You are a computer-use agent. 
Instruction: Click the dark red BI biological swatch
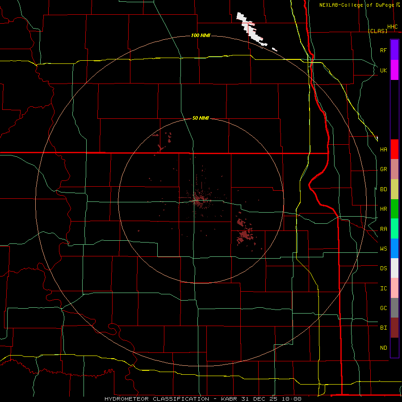(x=394, y=328)
